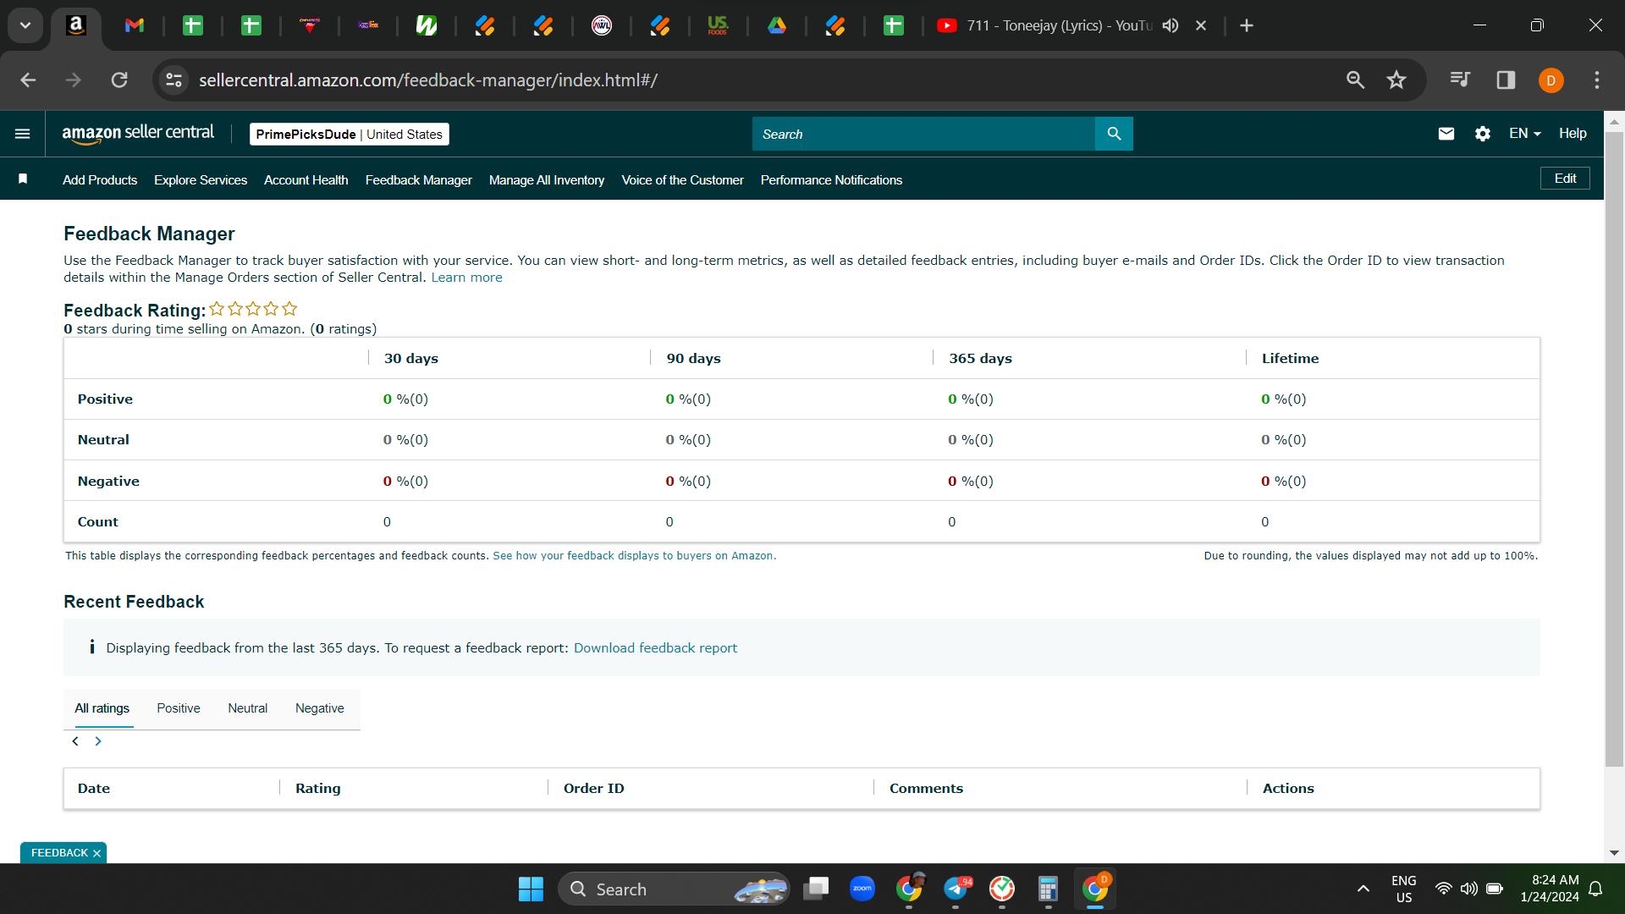Viewport: 1625px width, 914px height.
Task: Open the Calculator from the taskbar
Action: pyautogui.click(x=1048, y=889)
